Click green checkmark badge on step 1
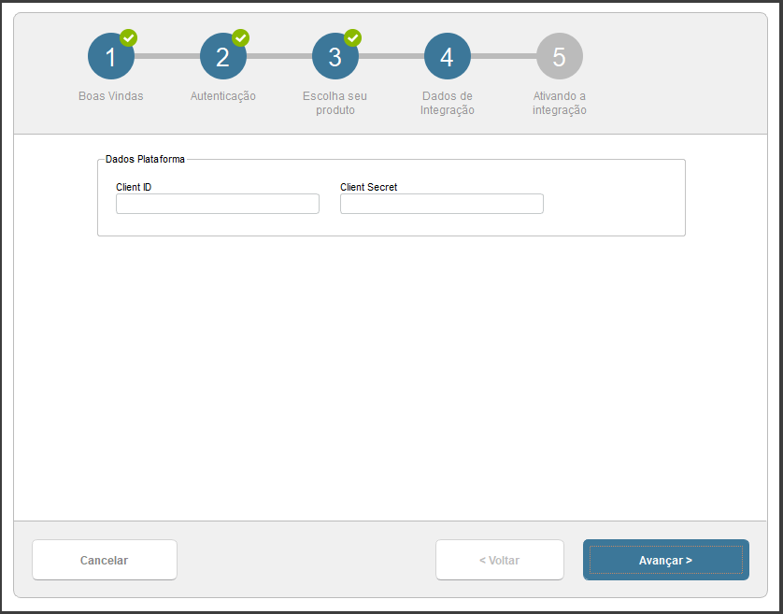Viewport: 783px width, 614px height. coord(129,38)
